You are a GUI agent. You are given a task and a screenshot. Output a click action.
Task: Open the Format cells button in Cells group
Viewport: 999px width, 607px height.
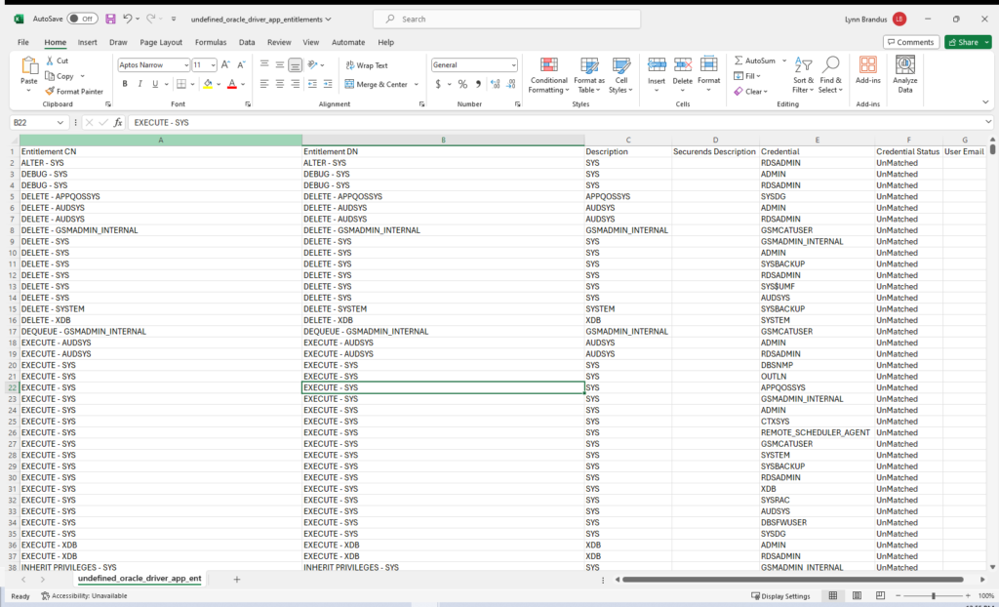point(708,75)
